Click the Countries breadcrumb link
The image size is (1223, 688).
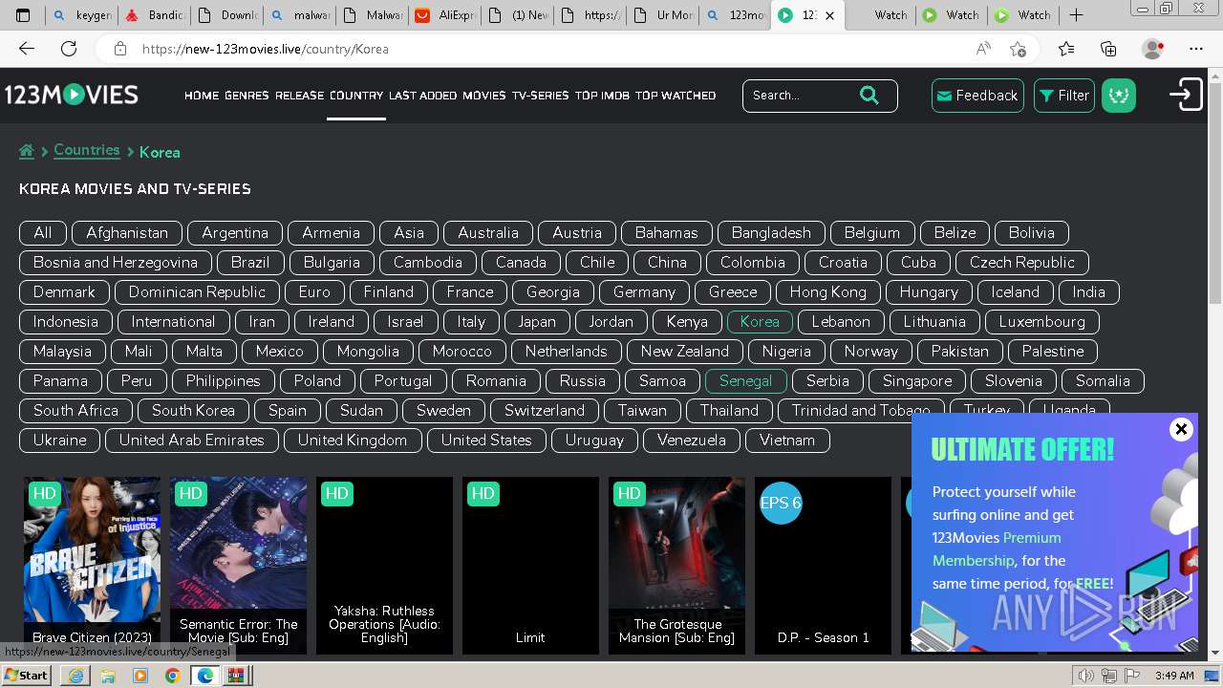pos(87,150)
